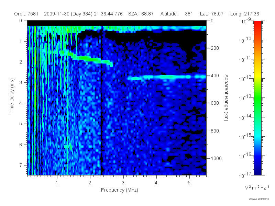Click the 7. tick label on time delay axis
The image size is (275, 206).
tap(21, 165)
